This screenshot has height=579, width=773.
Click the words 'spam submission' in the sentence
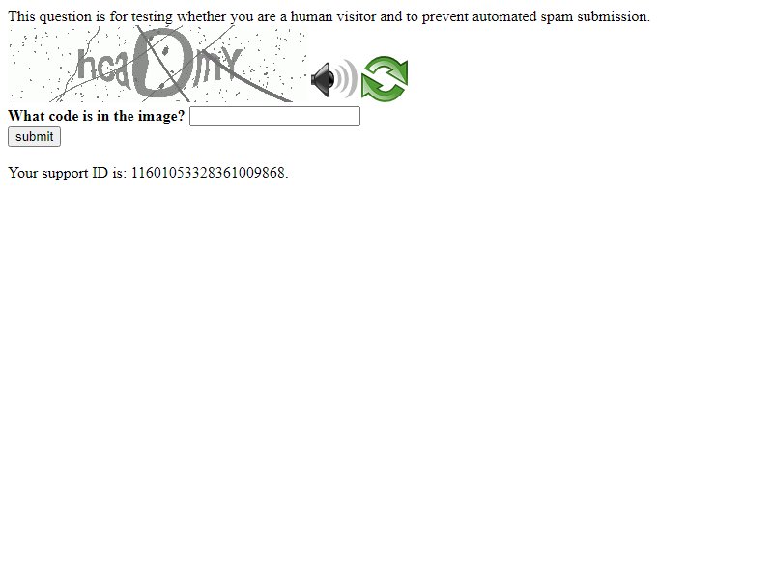(x=594, y=17)
